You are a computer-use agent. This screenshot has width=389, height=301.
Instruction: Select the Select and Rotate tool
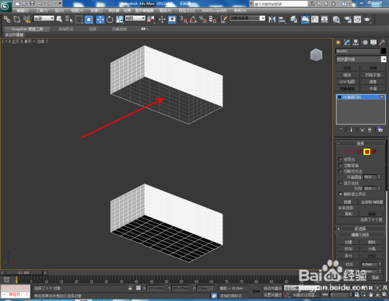pyautogui.click(x=110, y=19)
